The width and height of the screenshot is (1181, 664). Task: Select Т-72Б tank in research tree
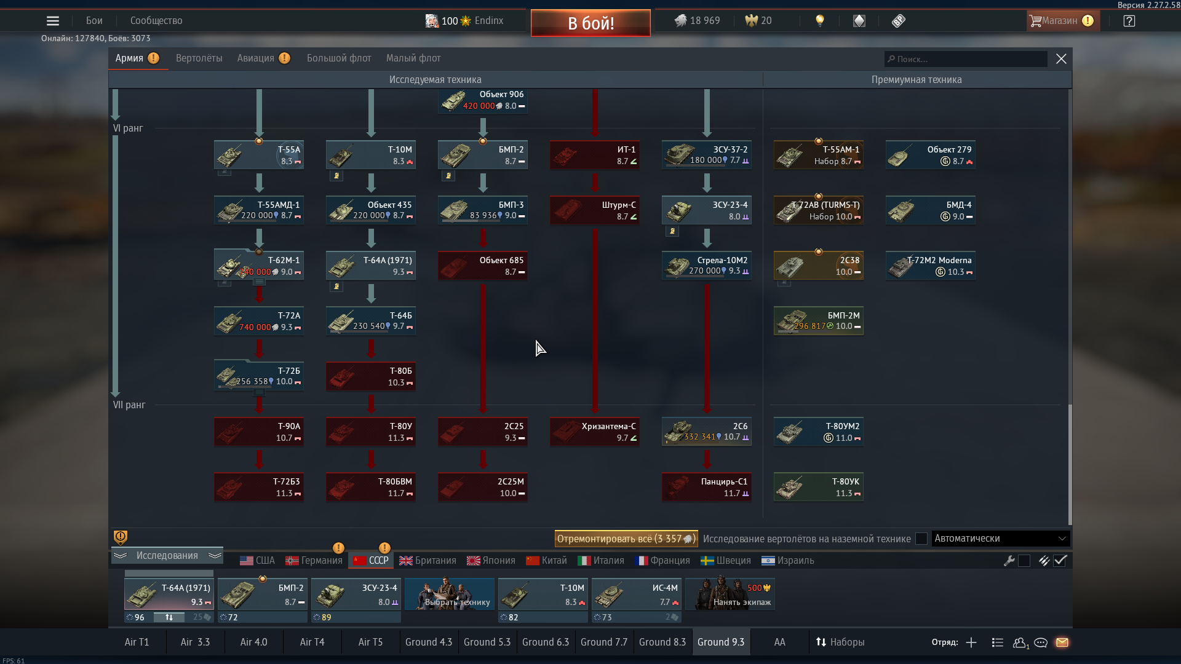(259, 376)
